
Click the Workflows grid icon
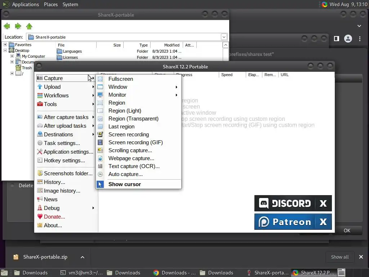pos(40,95)
